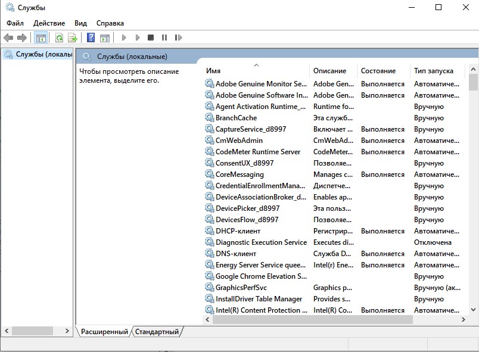Open the Справка menu
The width and height of the screenshot is (479, 352).
[x=110, y=23]
